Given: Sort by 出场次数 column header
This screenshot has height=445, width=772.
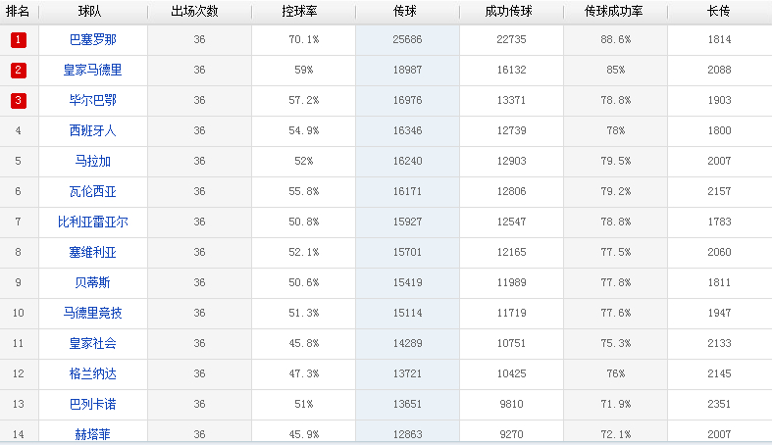Looking at the screenshot, I should 194,12.
